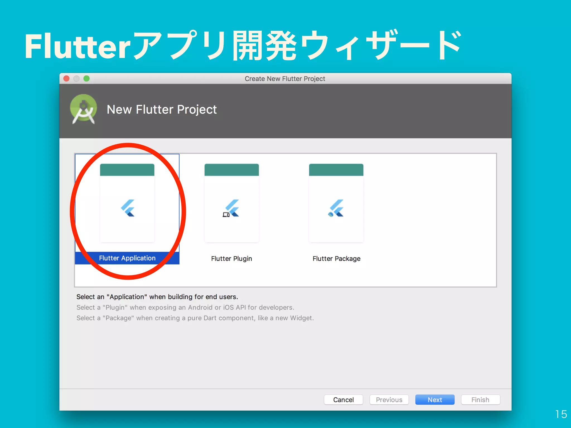
Task: Click the Flutter logo in Package card
Action: pyautogui.click(x=336, y=208)
